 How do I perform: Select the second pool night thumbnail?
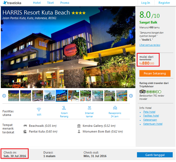coord(26,96)
